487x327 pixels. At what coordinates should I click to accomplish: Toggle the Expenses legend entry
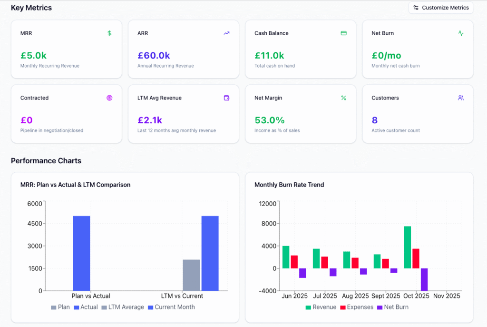click(x=356, y=307)
